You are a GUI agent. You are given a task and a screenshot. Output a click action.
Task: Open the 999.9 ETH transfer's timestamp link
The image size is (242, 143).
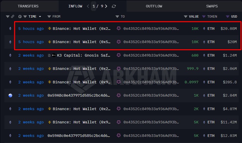click(x=31, y=69)
